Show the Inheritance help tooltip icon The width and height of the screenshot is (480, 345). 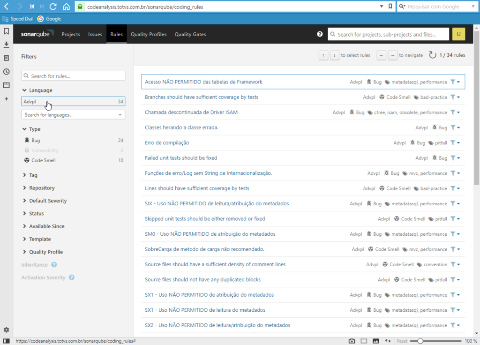click(x=54, y=265)
